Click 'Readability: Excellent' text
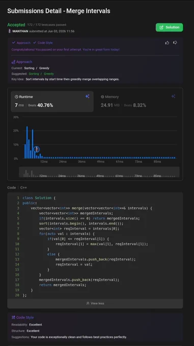The height and width of the screenshot is (346, 194). coord(26,325)
